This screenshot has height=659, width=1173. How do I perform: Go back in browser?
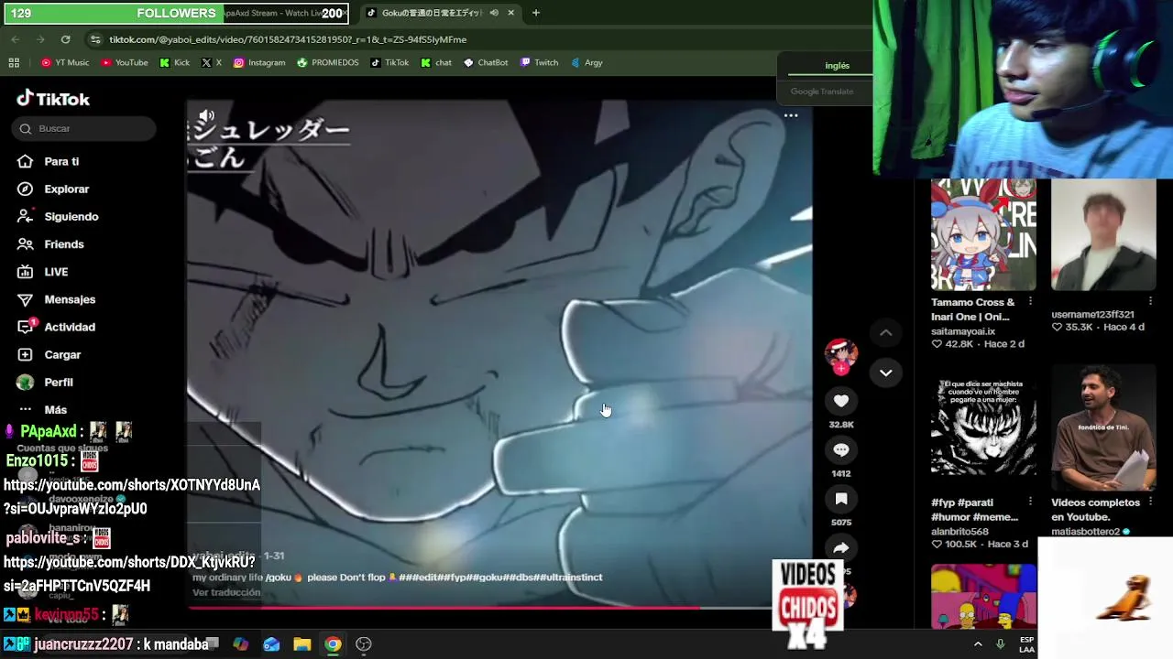(x=16, y=39)
